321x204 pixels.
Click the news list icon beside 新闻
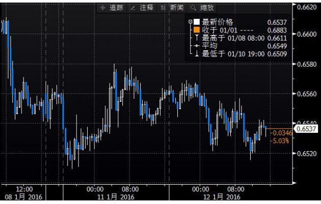[x=163, y=8]
